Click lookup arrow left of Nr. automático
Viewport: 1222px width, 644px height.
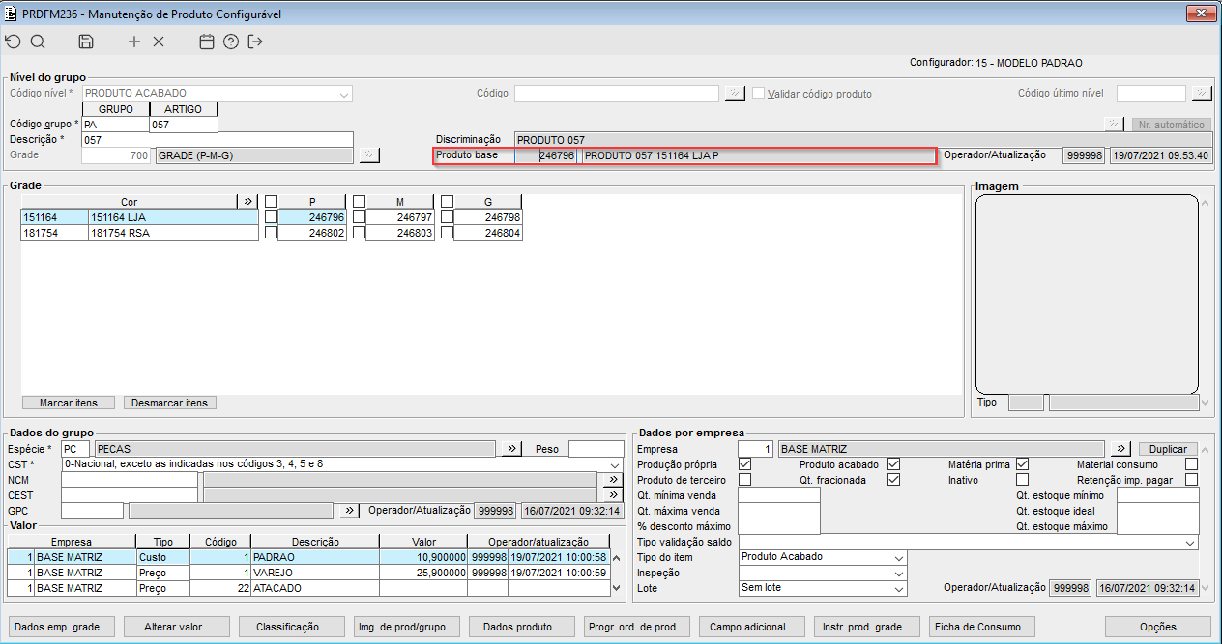tap(1115, 125)
